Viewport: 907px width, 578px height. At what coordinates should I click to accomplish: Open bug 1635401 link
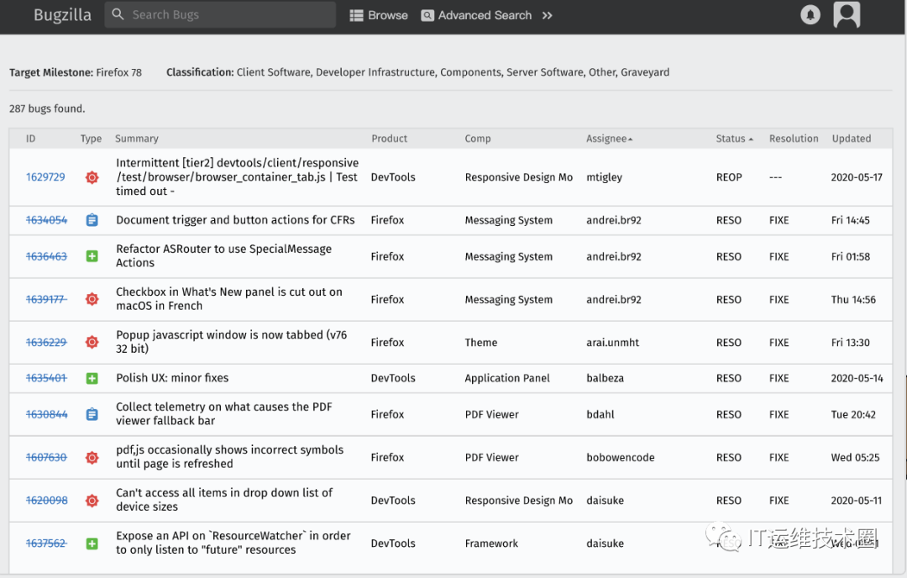pos(46,378)
